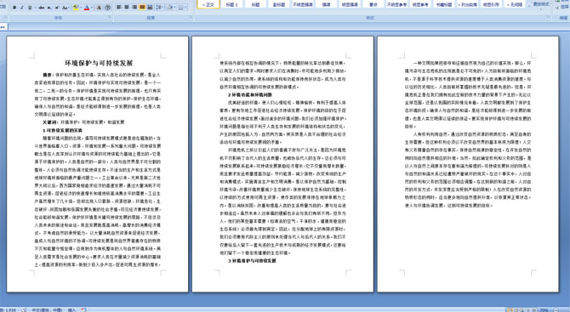Apply the yellow text highlight color
The image size is (570, 312).
click(x=76, y=8)
